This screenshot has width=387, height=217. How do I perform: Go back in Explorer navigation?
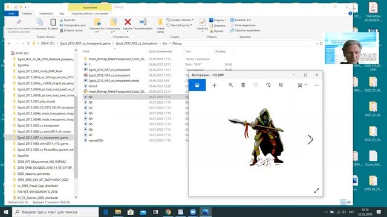pos(9,43)
